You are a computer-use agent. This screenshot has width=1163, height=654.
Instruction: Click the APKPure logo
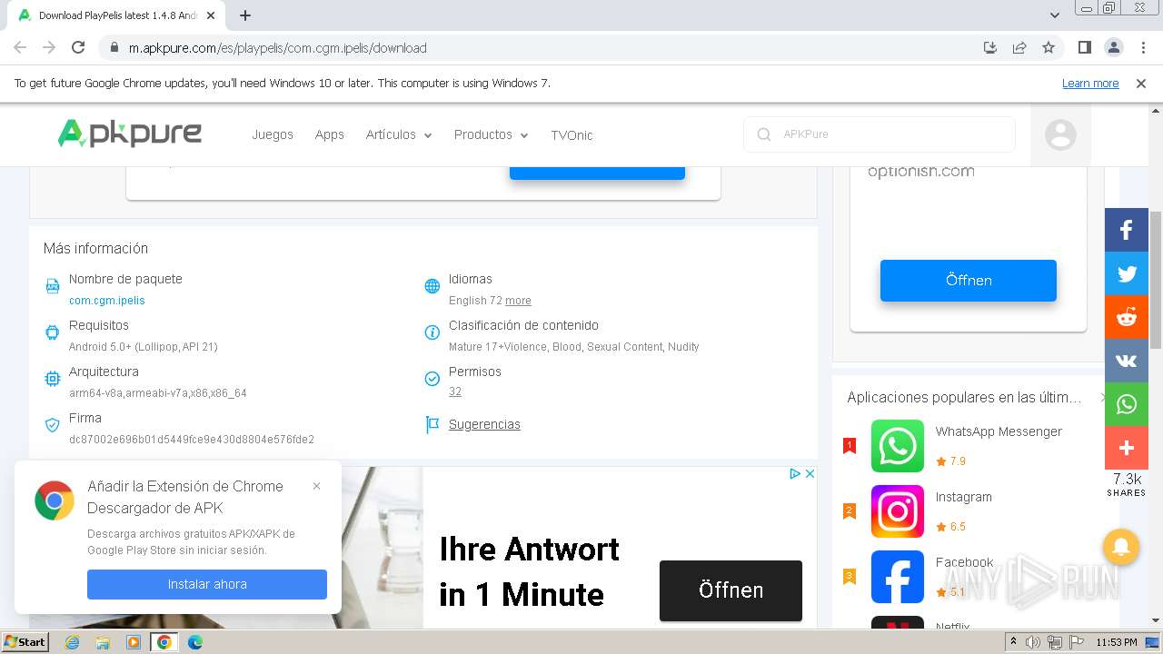tap(130, 134)
